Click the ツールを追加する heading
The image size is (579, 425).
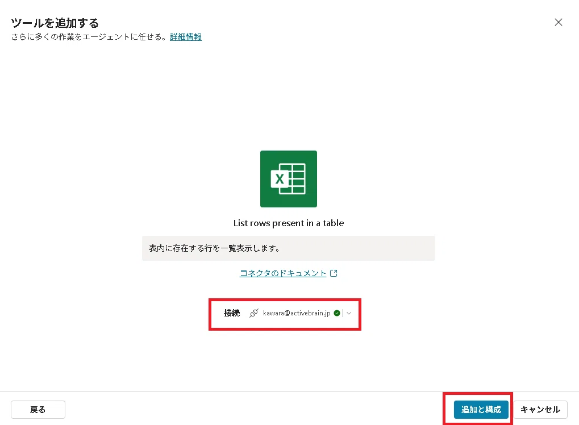point(55,23)
